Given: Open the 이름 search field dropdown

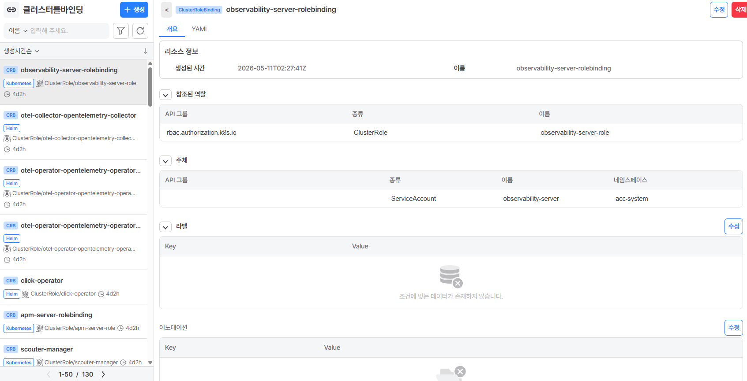Looking at the screenshot, I should [18, 31].
